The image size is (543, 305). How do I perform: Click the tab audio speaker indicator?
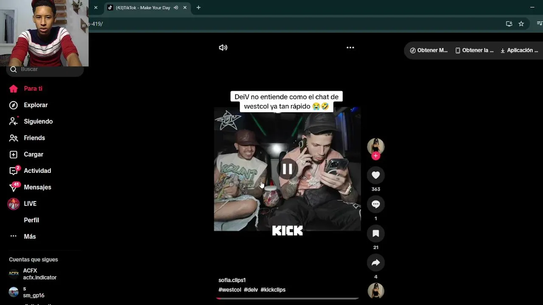(176, 8)
